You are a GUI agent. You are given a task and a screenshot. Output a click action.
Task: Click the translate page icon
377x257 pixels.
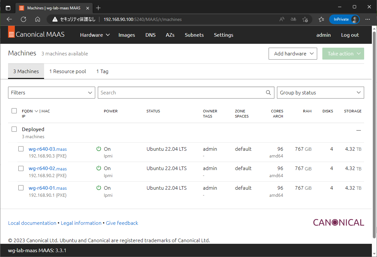coord(293,19)
